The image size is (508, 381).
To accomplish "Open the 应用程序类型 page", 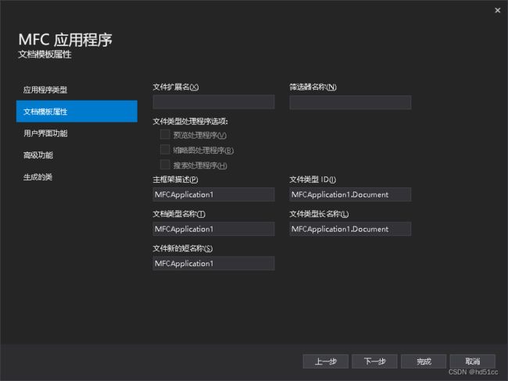I will click(x=45, y=90).
